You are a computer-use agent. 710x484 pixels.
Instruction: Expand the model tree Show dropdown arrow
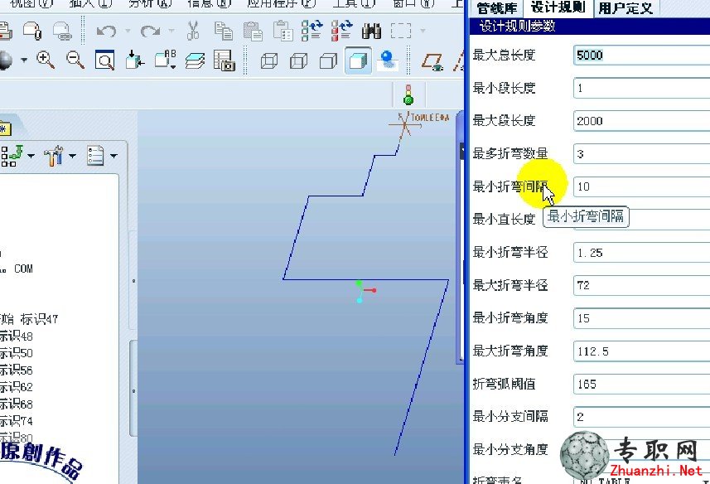point(31,156)
